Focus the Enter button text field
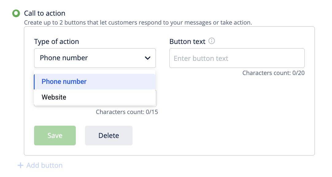The width and height of the screenshot is (332, 177). pos(237,58)
